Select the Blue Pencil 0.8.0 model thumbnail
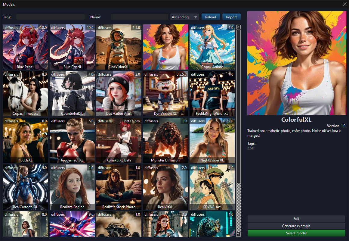Screen dimensions: 349x241 pos(26,47)
